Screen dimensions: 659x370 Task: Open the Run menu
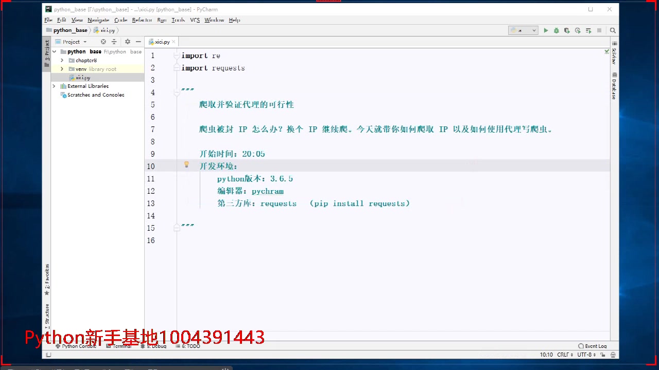click(x=162, y=20)
